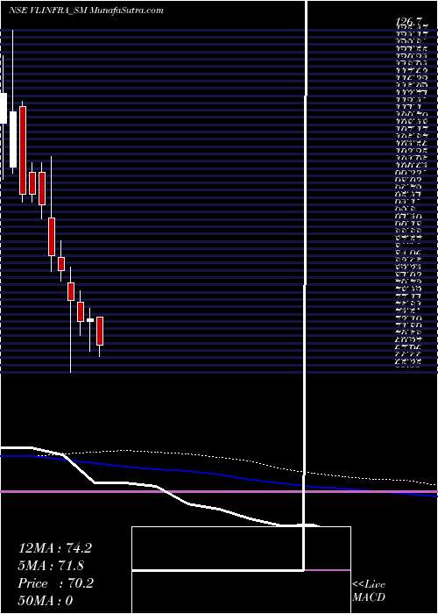Image resolution: width=438 pixels, height=614 pixels.
Task: Click the NSE VLINFRA_SM MunafaSutra.com title
Action: coord(86,11)
